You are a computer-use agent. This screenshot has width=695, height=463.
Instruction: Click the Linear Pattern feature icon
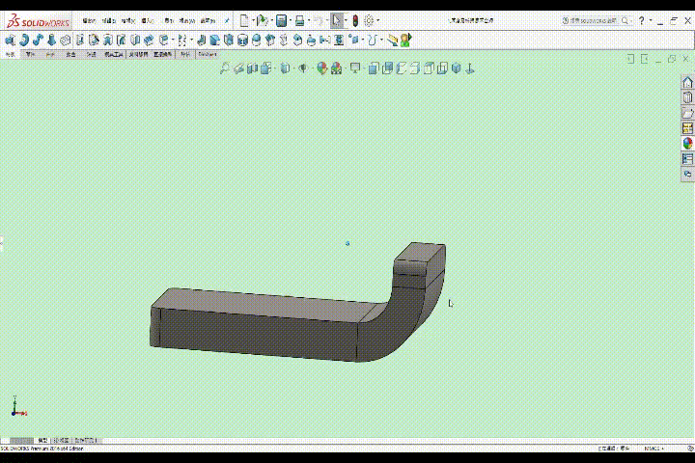(x=182, y=41)
